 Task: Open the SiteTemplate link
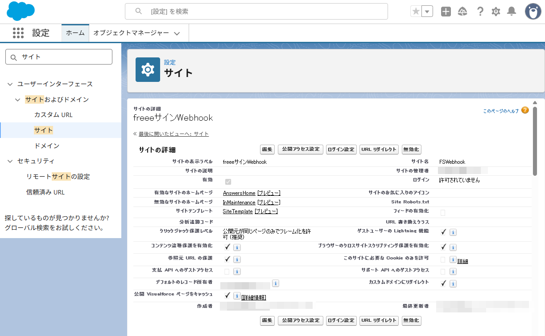coord(238,211)
